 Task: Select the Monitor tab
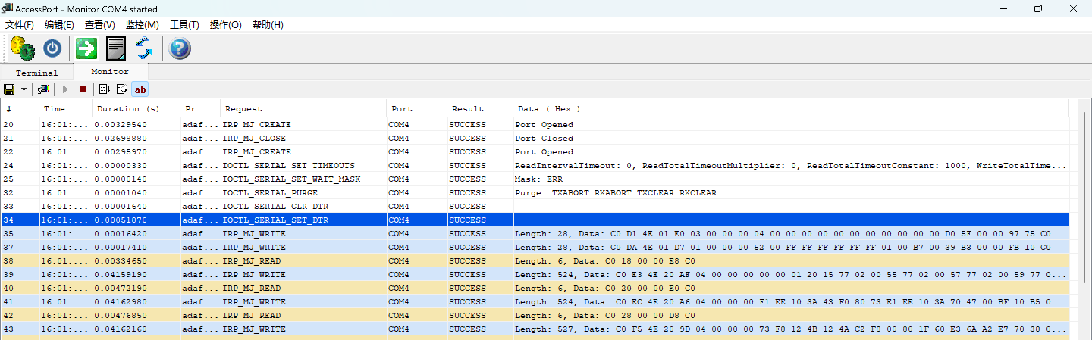pyautogui.click(x=110, y=72)
